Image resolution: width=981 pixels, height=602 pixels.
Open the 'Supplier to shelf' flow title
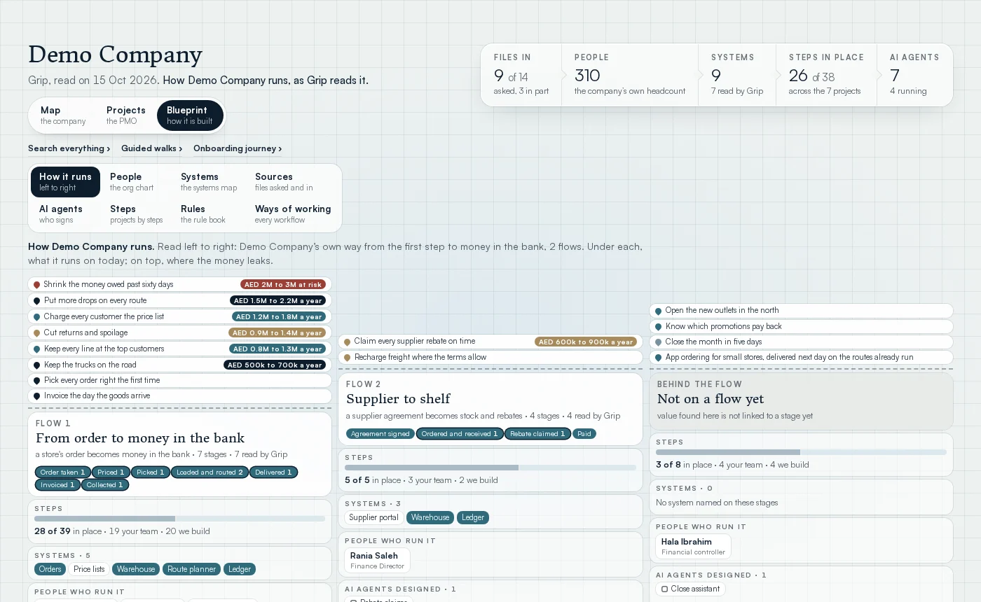pyautogui.click(x=398, y=399)
